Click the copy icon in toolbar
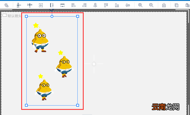Image resolution: width=190 pixels, height=115 pixels. 177,5
